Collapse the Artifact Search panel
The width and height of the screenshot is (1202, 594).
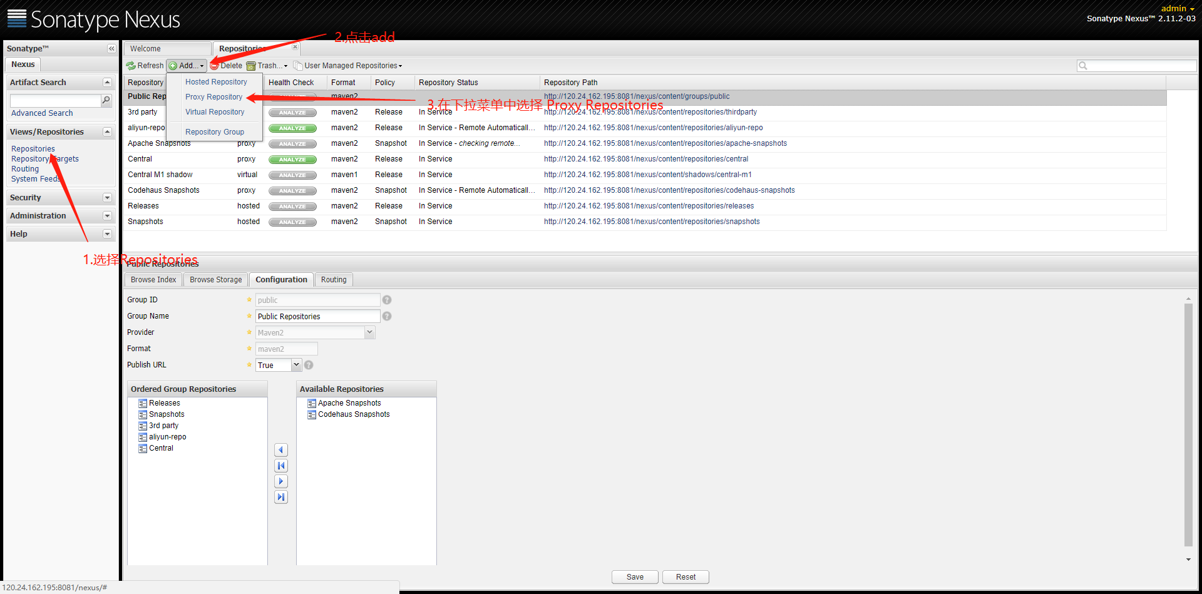107,83
